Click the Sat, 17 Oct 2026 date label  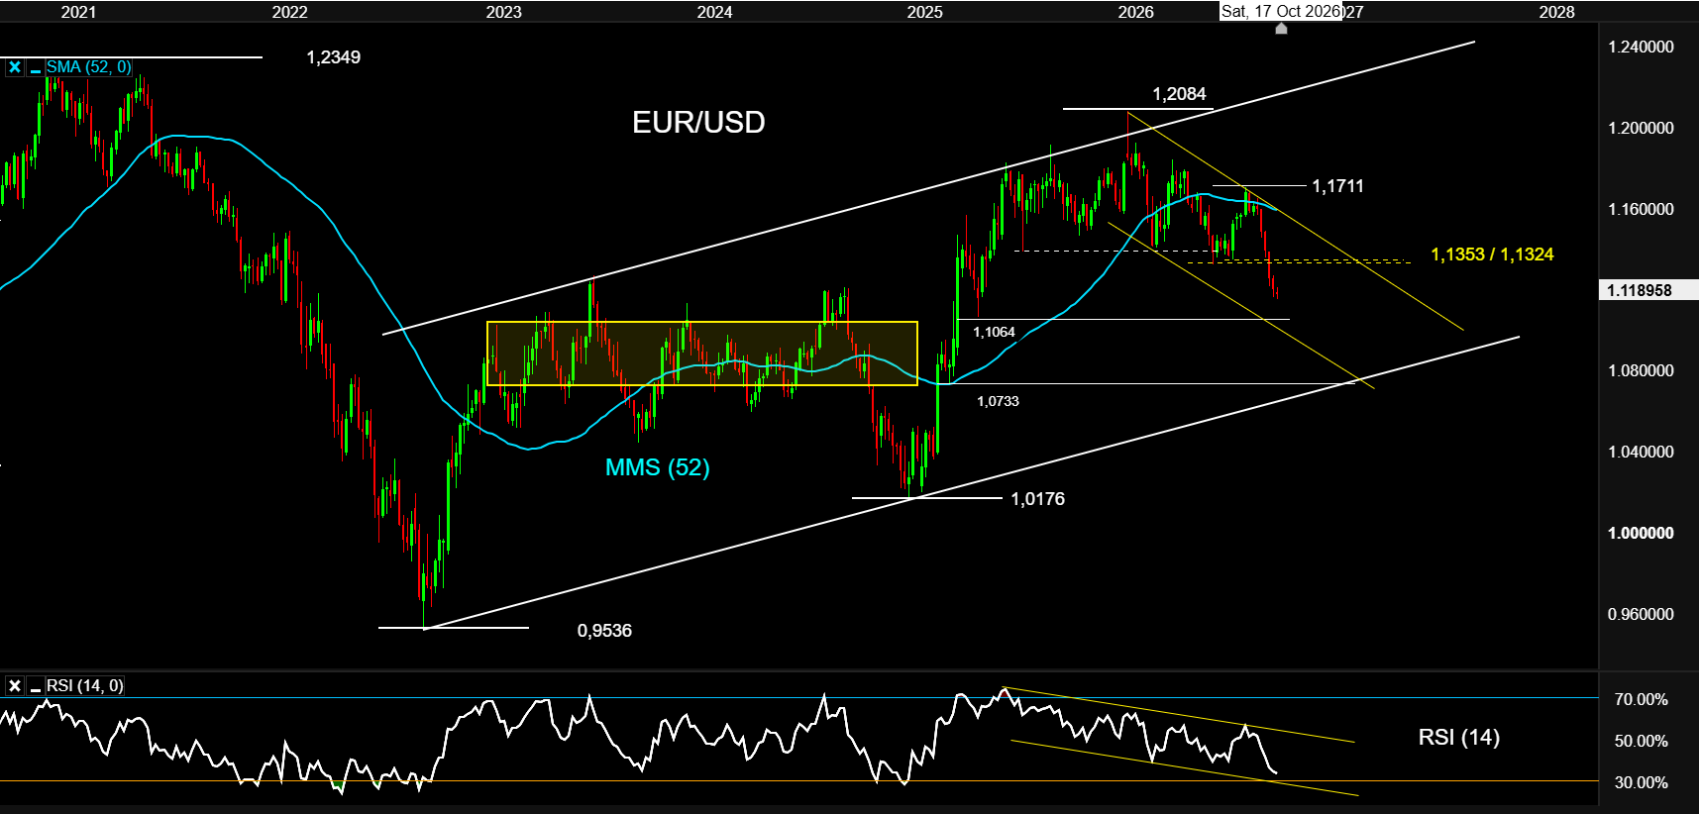[x=1281, y=11]
